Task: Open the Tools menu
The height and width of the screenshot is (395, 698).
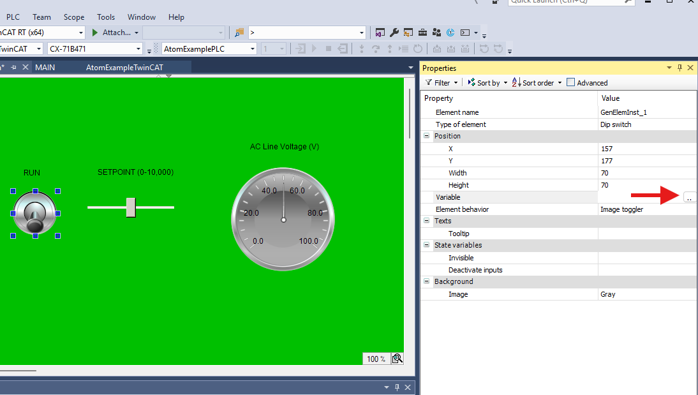Action: (105, 17)
